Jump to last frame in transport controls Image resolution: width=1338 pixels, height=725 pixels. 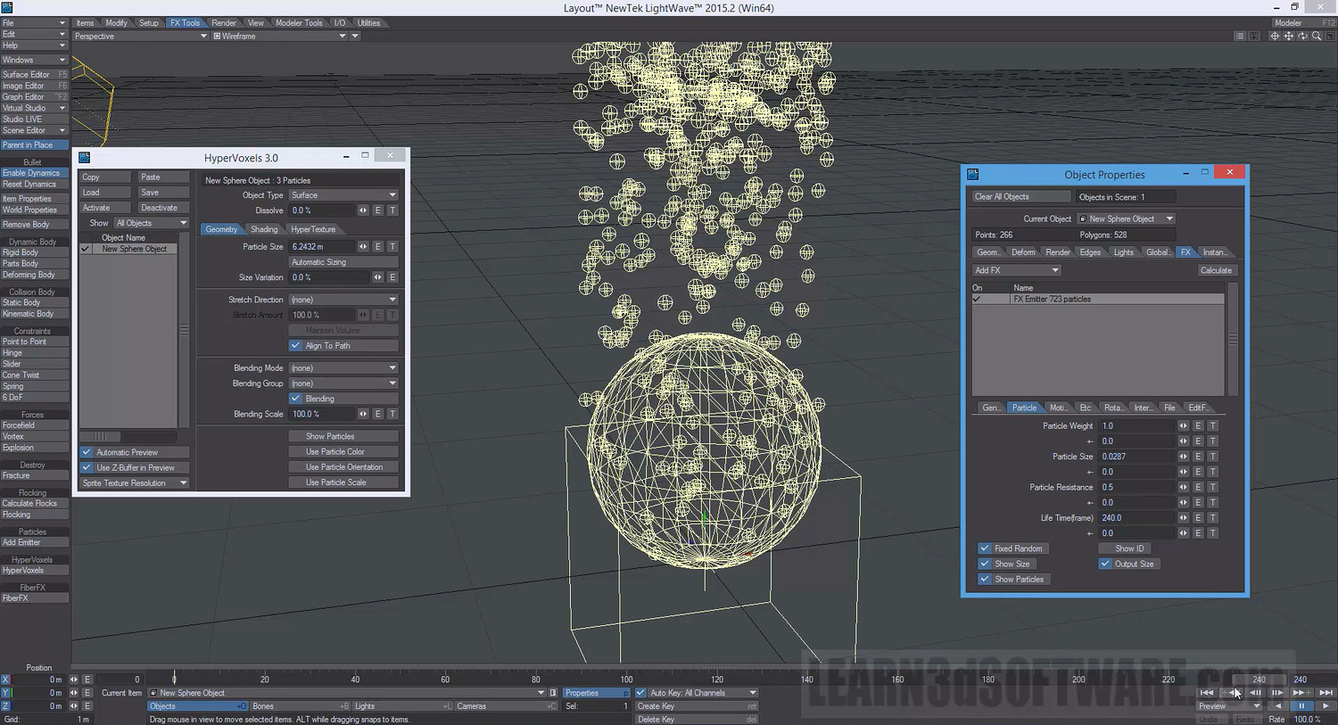[1326, 693]
